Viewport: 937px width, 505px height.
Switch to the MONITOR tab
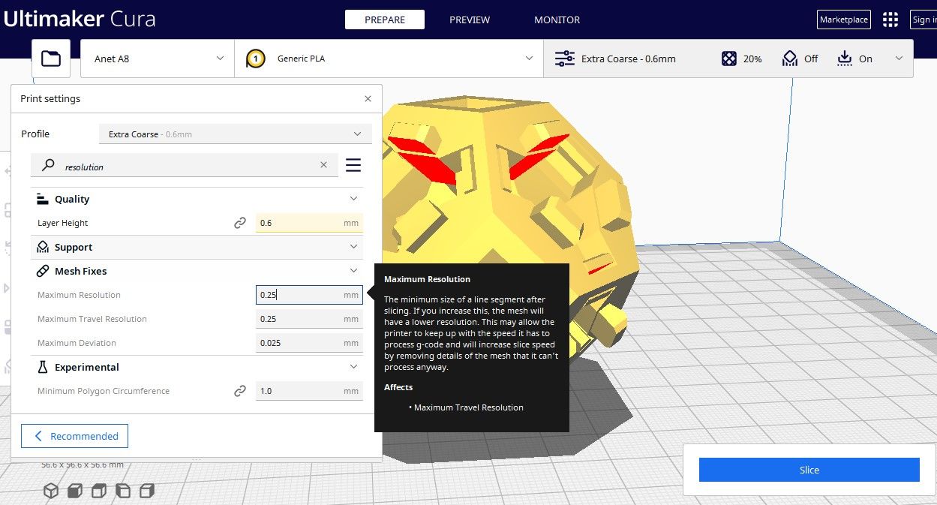point(557,20)
